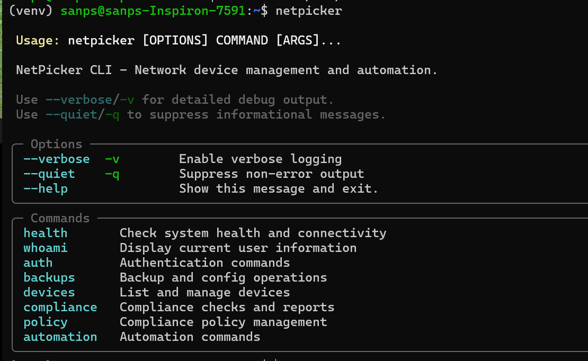Screen dimensions: 588x361
Task: Click --verbose inside the Options box
Action: coord(56,159)
